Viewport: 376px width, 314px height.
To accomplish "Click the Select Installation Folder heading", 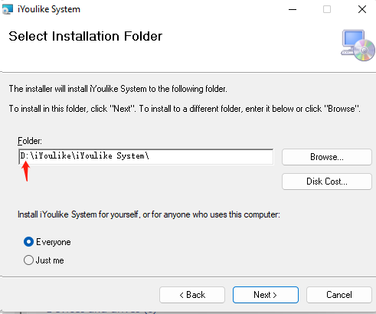I will point(86,36).
